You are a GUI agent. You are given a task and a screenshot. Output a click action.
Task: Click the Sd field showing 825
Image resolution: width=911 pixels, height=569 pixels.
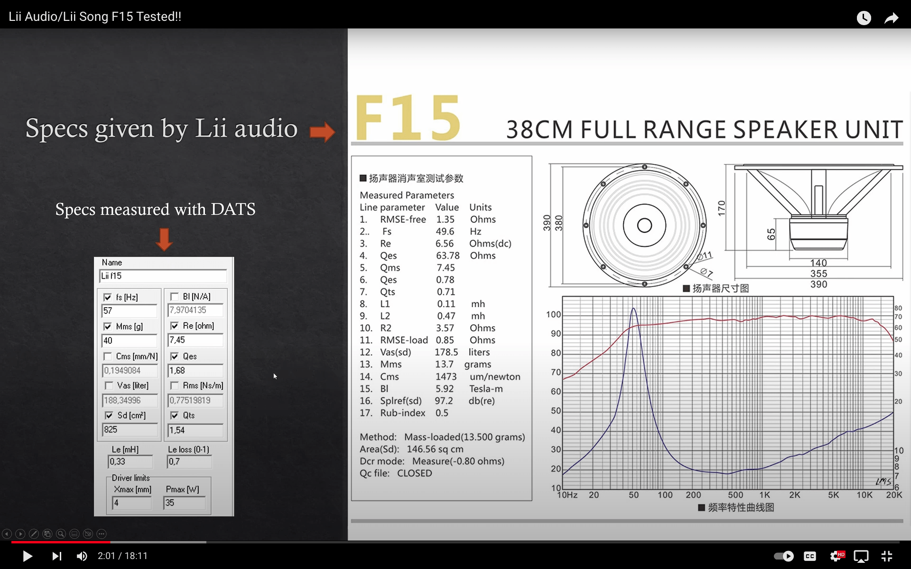point(130,430)
